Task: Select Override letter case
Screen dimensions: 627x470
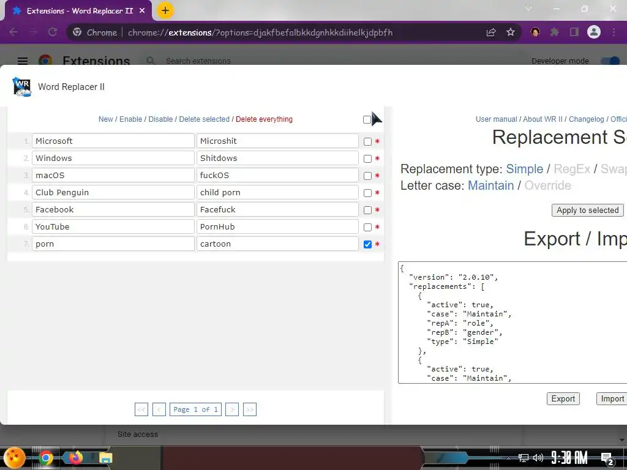Action: (547, 185)
